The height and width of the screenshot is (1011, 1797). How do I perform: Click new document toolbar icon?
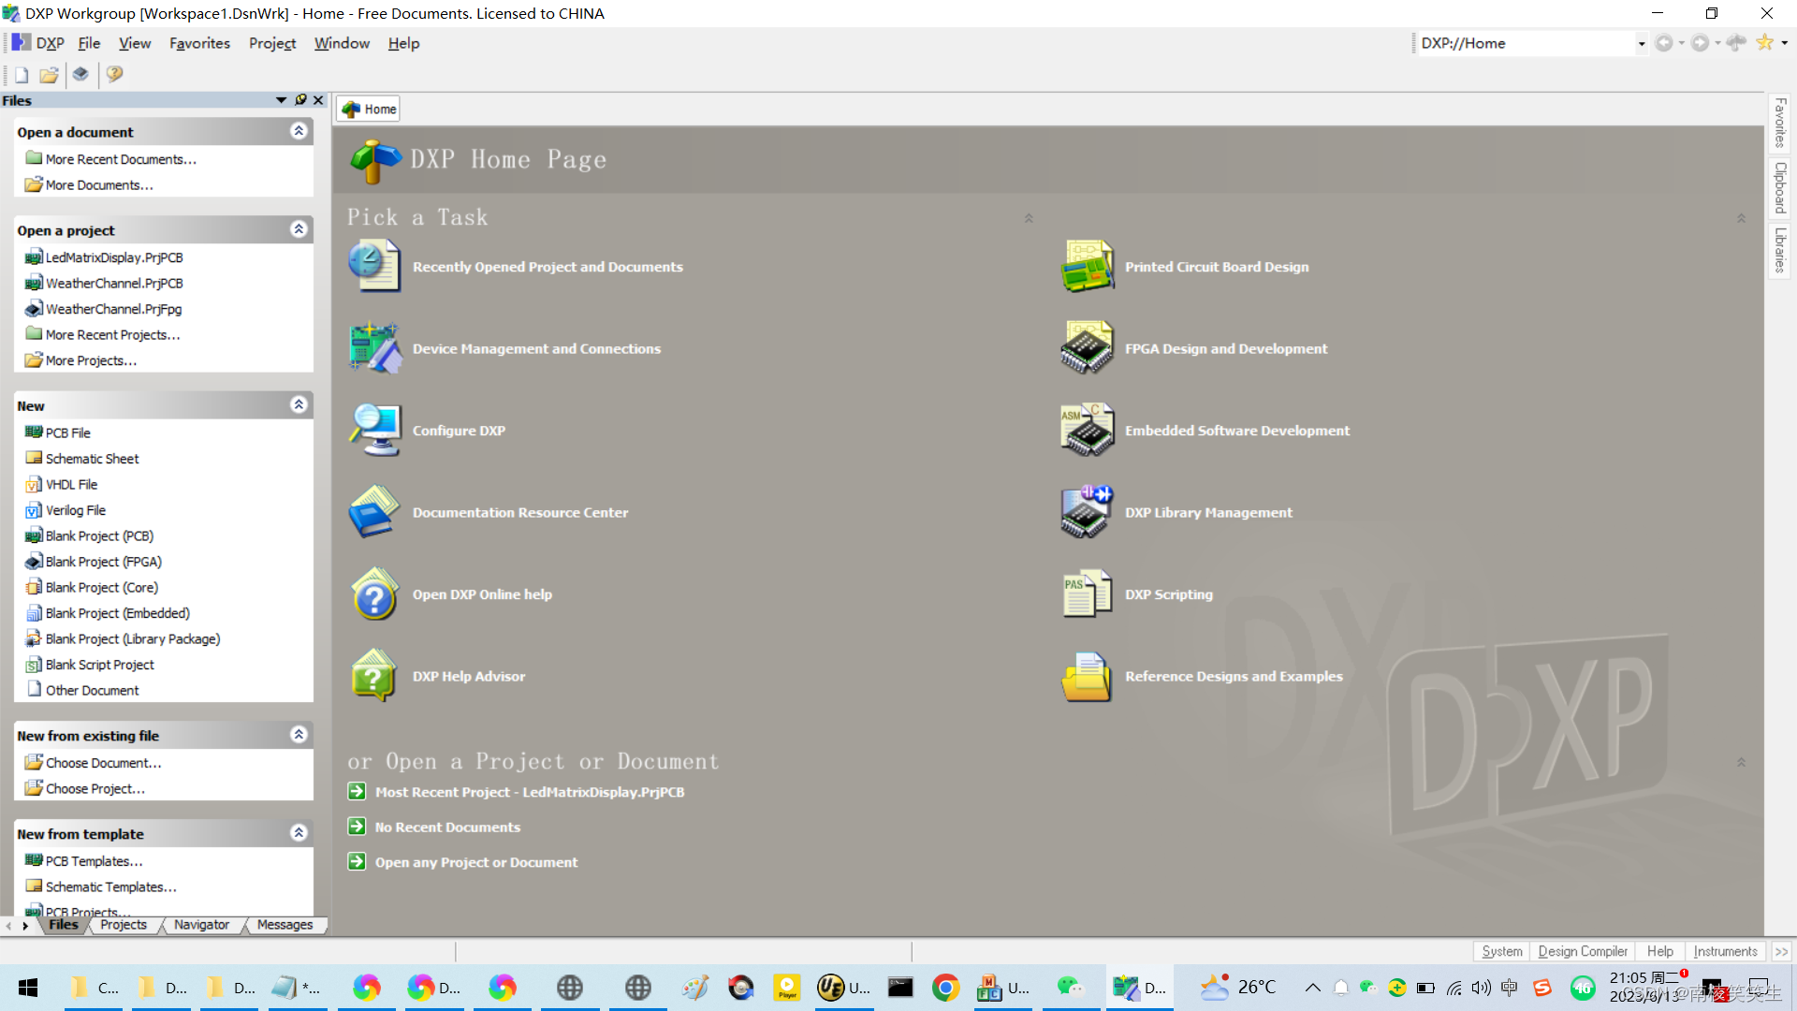[22, 75]
